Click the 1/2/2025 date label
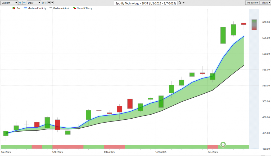The image size is (271, 156). 6,152
